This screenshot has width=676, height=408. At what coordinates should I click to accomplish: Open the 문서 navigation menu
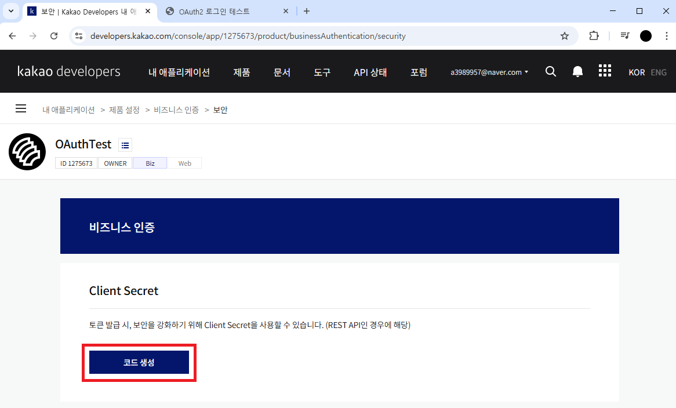click(282, 72)
